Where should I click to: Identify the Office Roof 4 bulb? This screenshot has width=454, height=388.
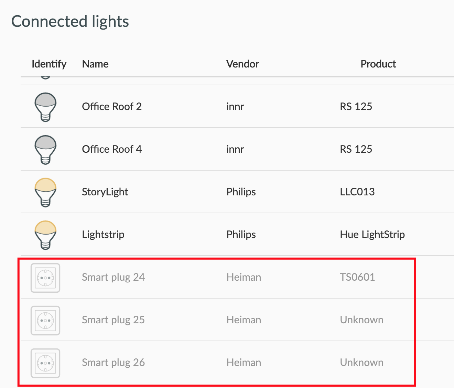tap(45, 150)
